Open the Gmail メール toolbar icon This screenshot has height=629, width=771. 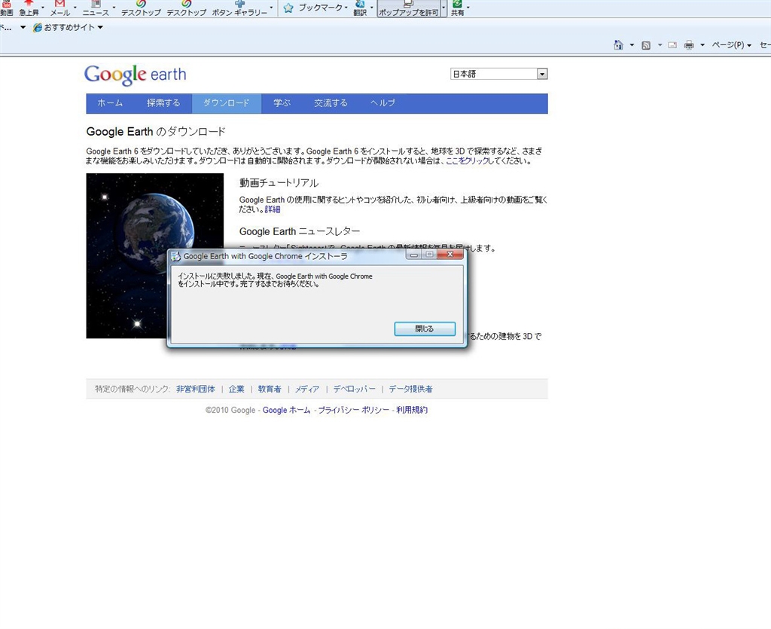point(59,4)
